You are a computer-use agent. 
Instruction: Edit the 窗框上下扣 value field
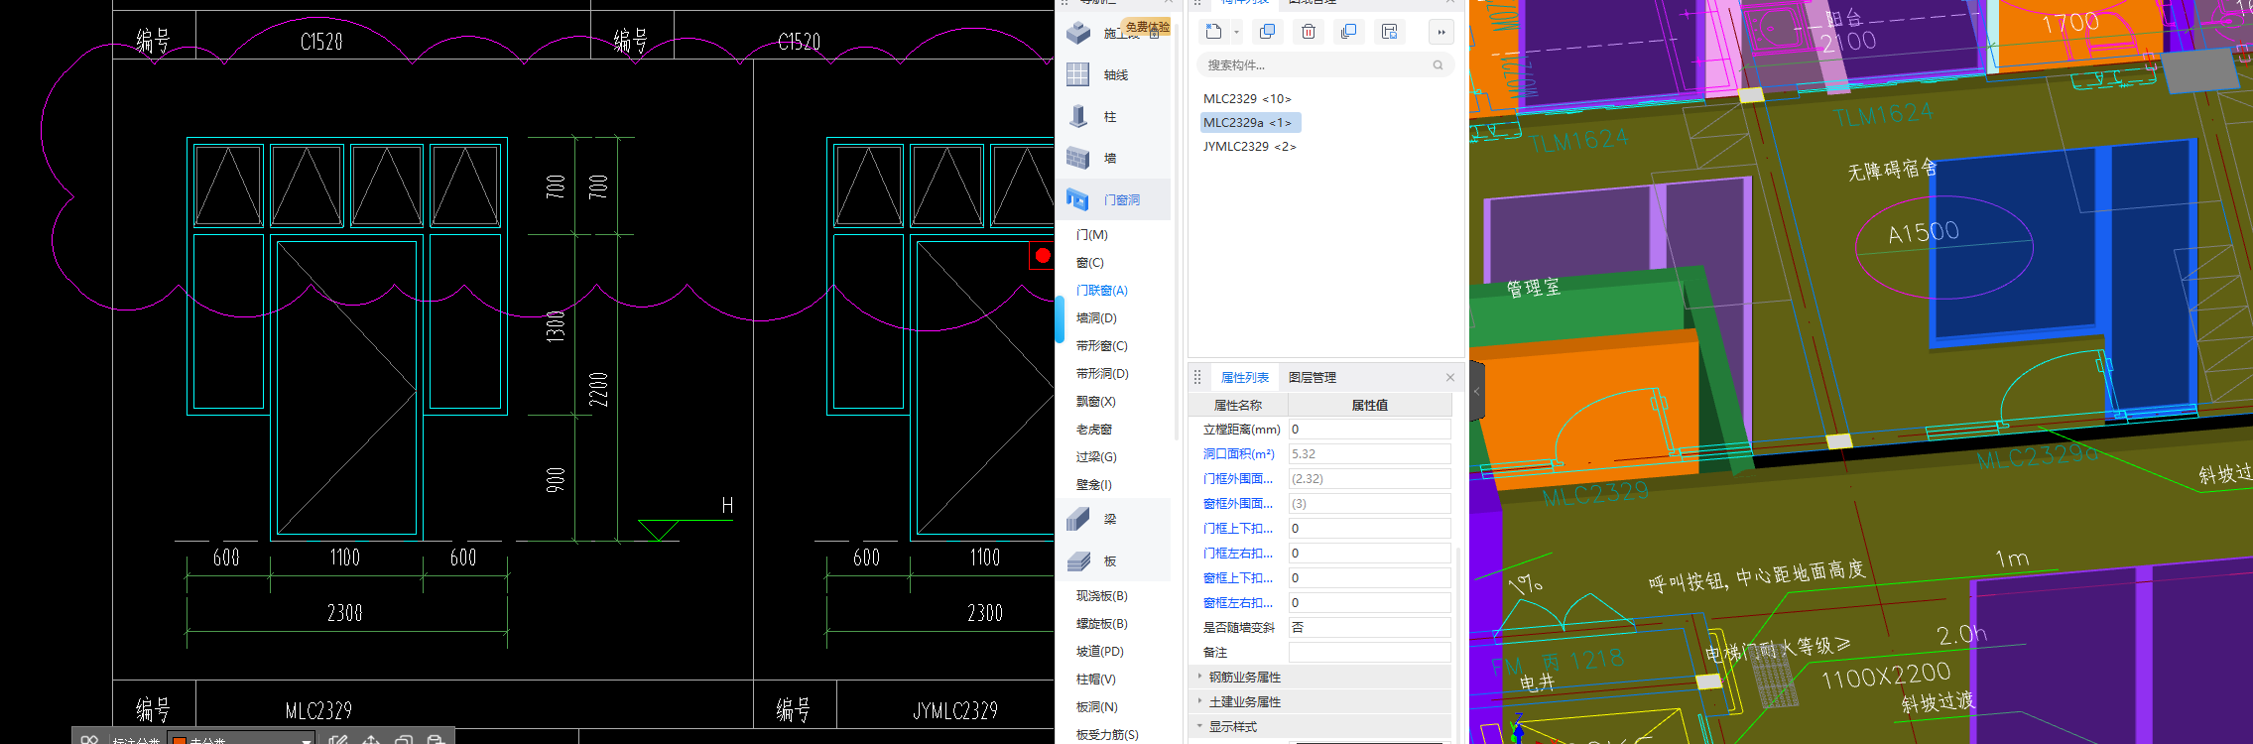[1369, 578]
